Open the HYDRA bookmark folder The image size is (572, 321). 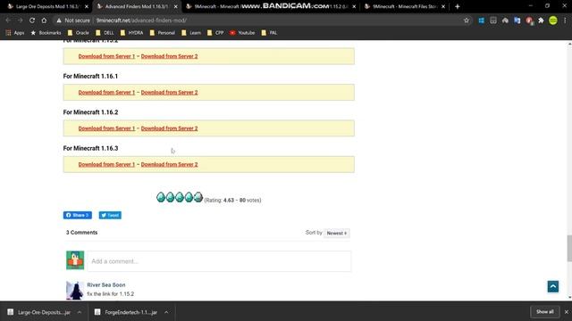click(131, 33)
